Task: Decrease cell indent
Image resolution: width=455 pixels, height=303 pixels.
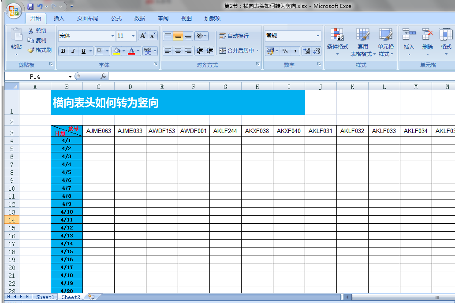Action: point(200,51)
